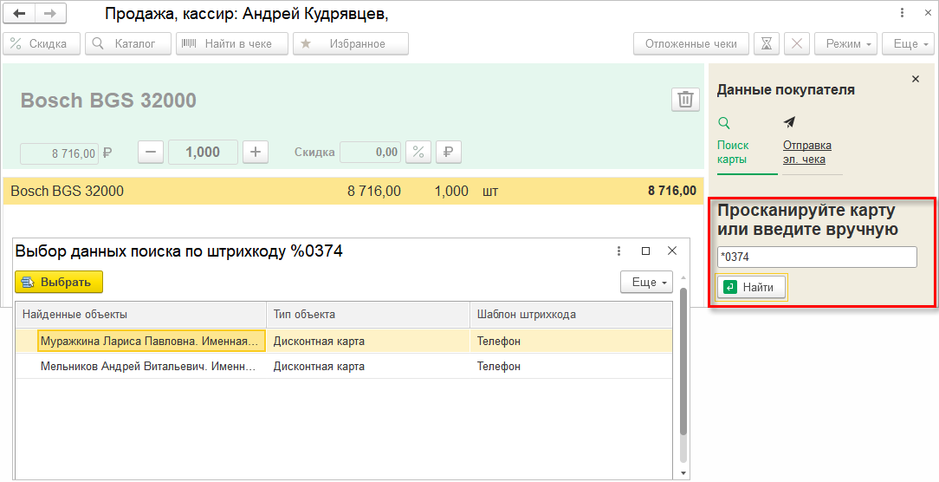The width and height of the screenshot is (939, 482).
Task: Select Муражкина Лариса Павловна row
Action: (151, 342)
